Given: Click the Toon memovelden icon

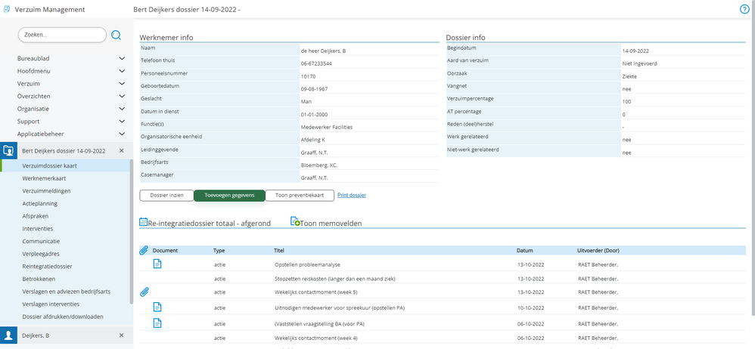Looking at the screenshot, I should coord(296,223).
